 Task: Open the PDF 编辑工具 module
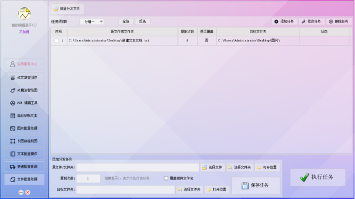(24, 103)
